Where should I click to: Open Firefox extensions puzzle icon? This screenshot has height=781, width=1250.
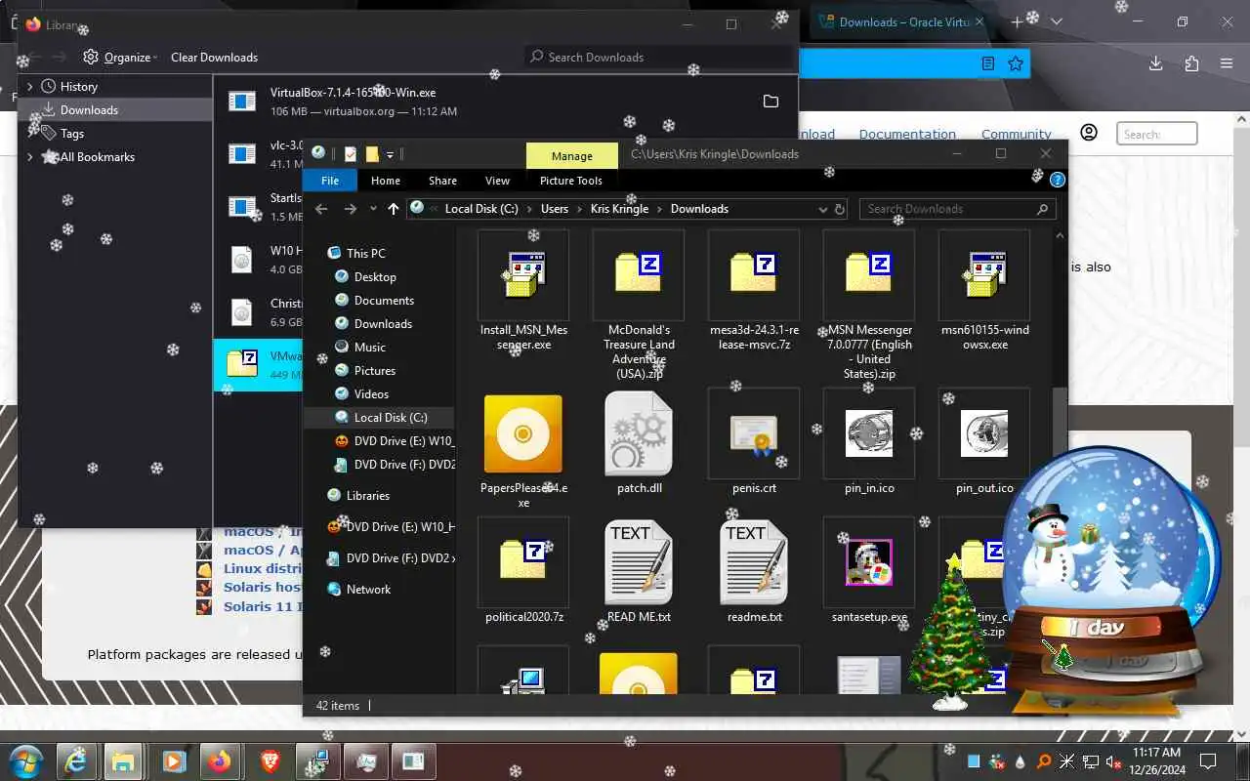pos(1191,63)
